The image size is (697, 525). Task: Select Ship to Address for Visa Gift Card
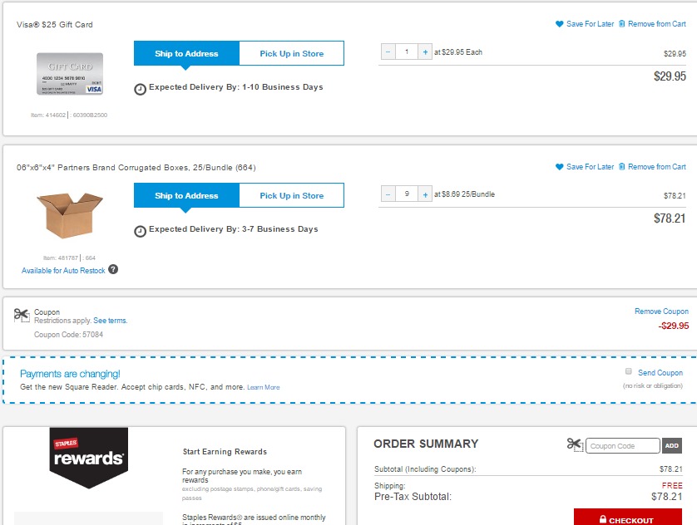(186, 53)
